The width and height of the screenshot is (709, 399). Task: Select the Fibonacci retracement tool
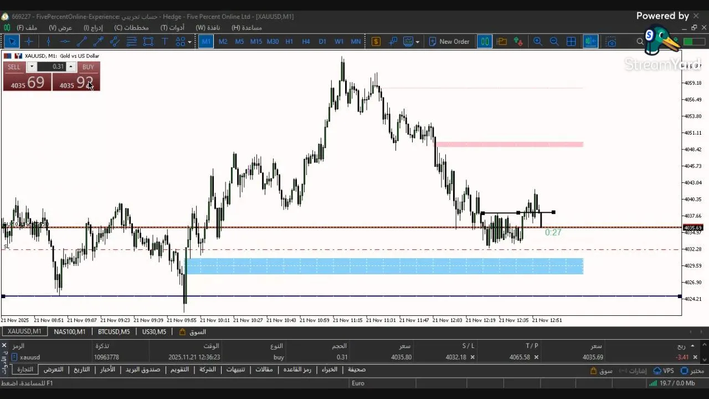click(131, 42)
